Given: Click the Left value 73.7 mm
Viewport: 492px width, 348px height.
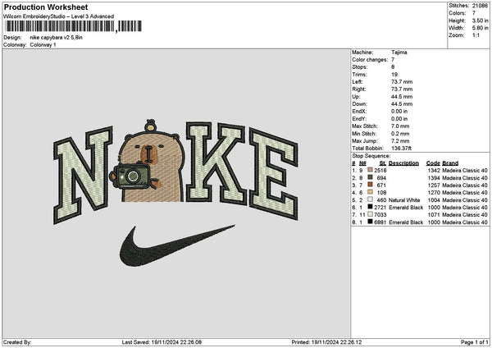Looking at the screenshot, I should pos(402,81).
